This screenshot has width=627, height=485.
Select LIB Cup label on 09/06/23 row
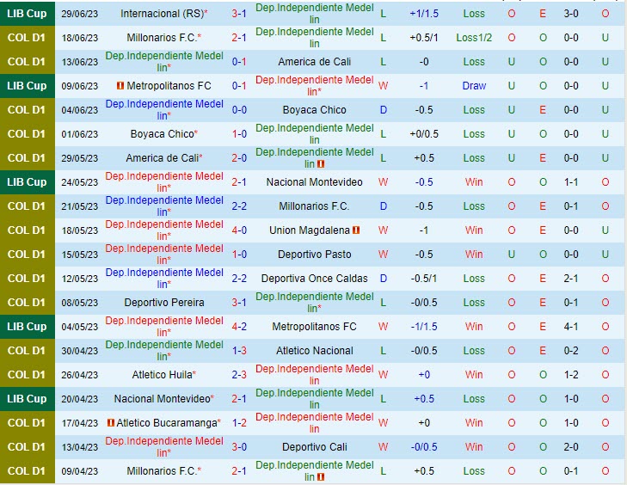click(28, 86)
